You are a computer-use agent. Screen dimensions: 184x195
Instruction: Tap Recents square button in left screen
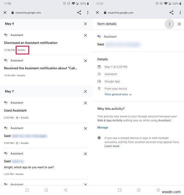point(27,190)
